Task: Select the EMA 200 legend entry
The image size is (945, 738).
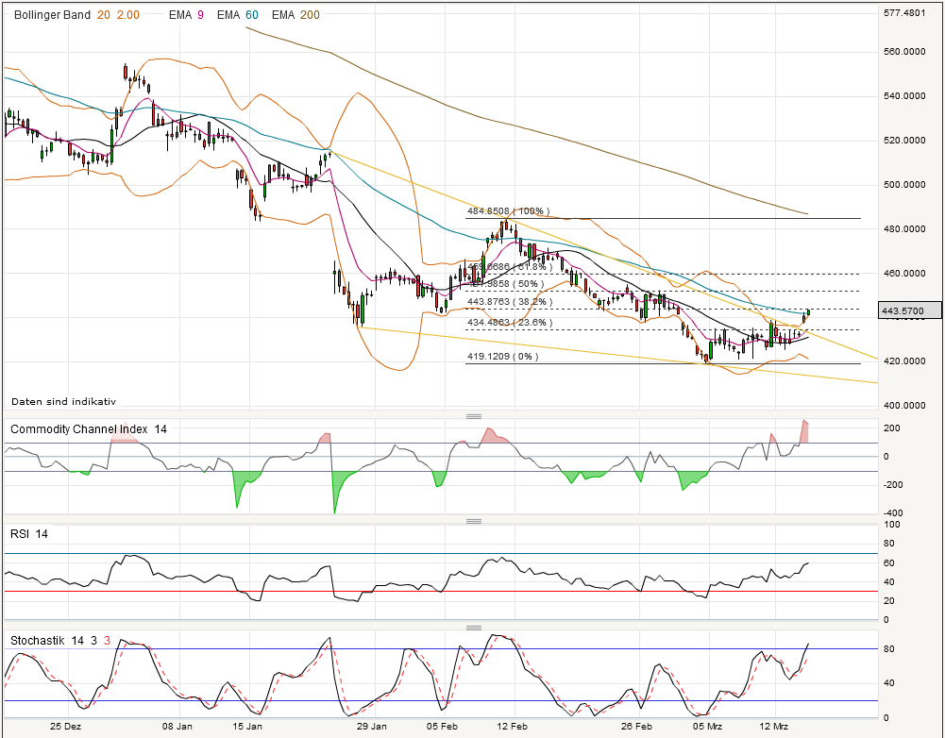Action: (295, 15)
